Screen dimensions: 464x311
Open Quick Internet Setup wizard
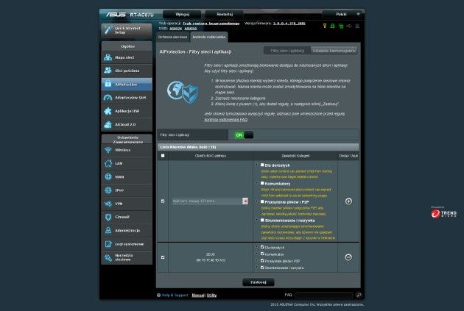tap(127, 30)
